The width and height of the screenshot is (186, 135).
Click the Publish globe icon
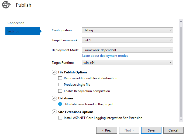pyautogui.click(x=6, y=5)
